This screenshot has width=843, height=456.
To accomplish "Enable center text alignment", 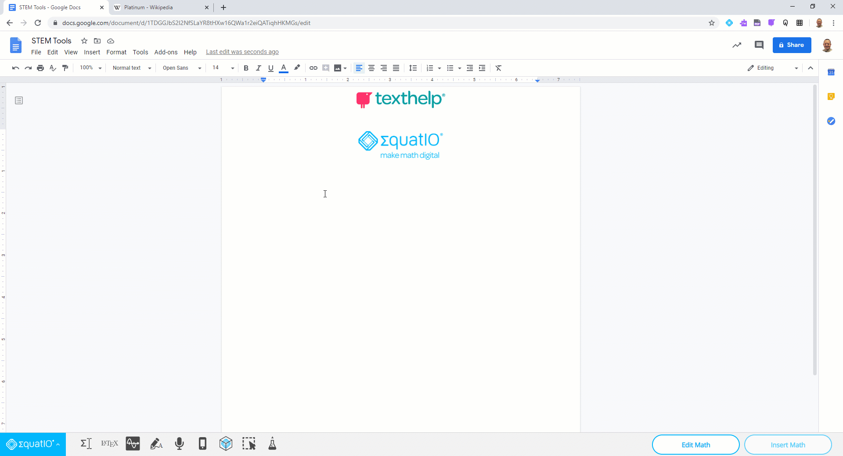I will 371,68.
